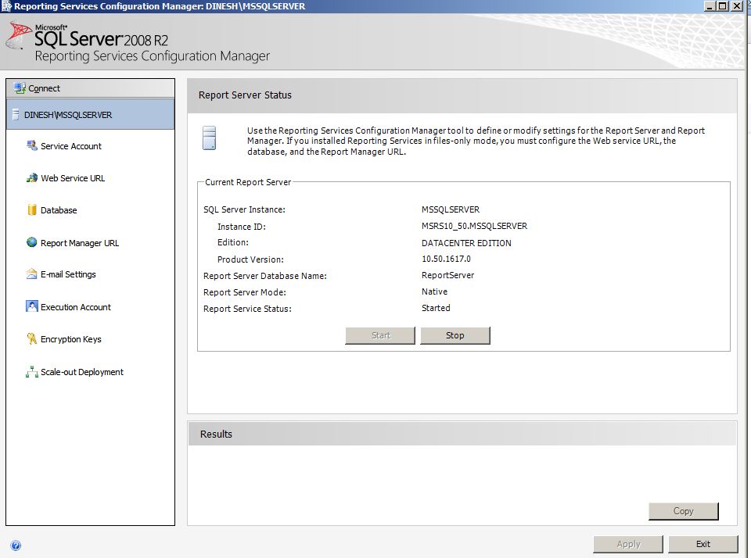Go to Encryption Keys page
751x558 pixels.
pyautogui.click(x=71, y=339)
